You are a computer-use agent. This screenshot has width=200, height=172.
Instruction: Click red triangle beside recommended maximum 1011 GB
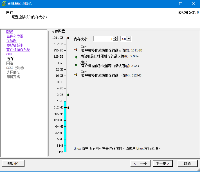76,49
